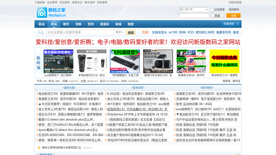Open the 爱淘优购 column heading
276x155 pixels.
click(138, 88)
